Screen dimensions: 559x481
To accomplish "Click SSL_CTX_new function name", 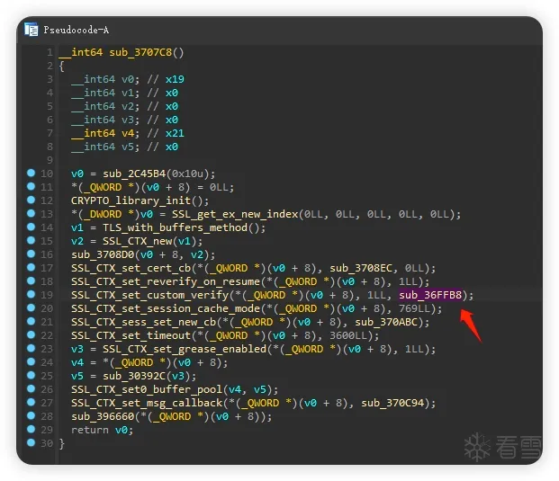I will [137, 241].
